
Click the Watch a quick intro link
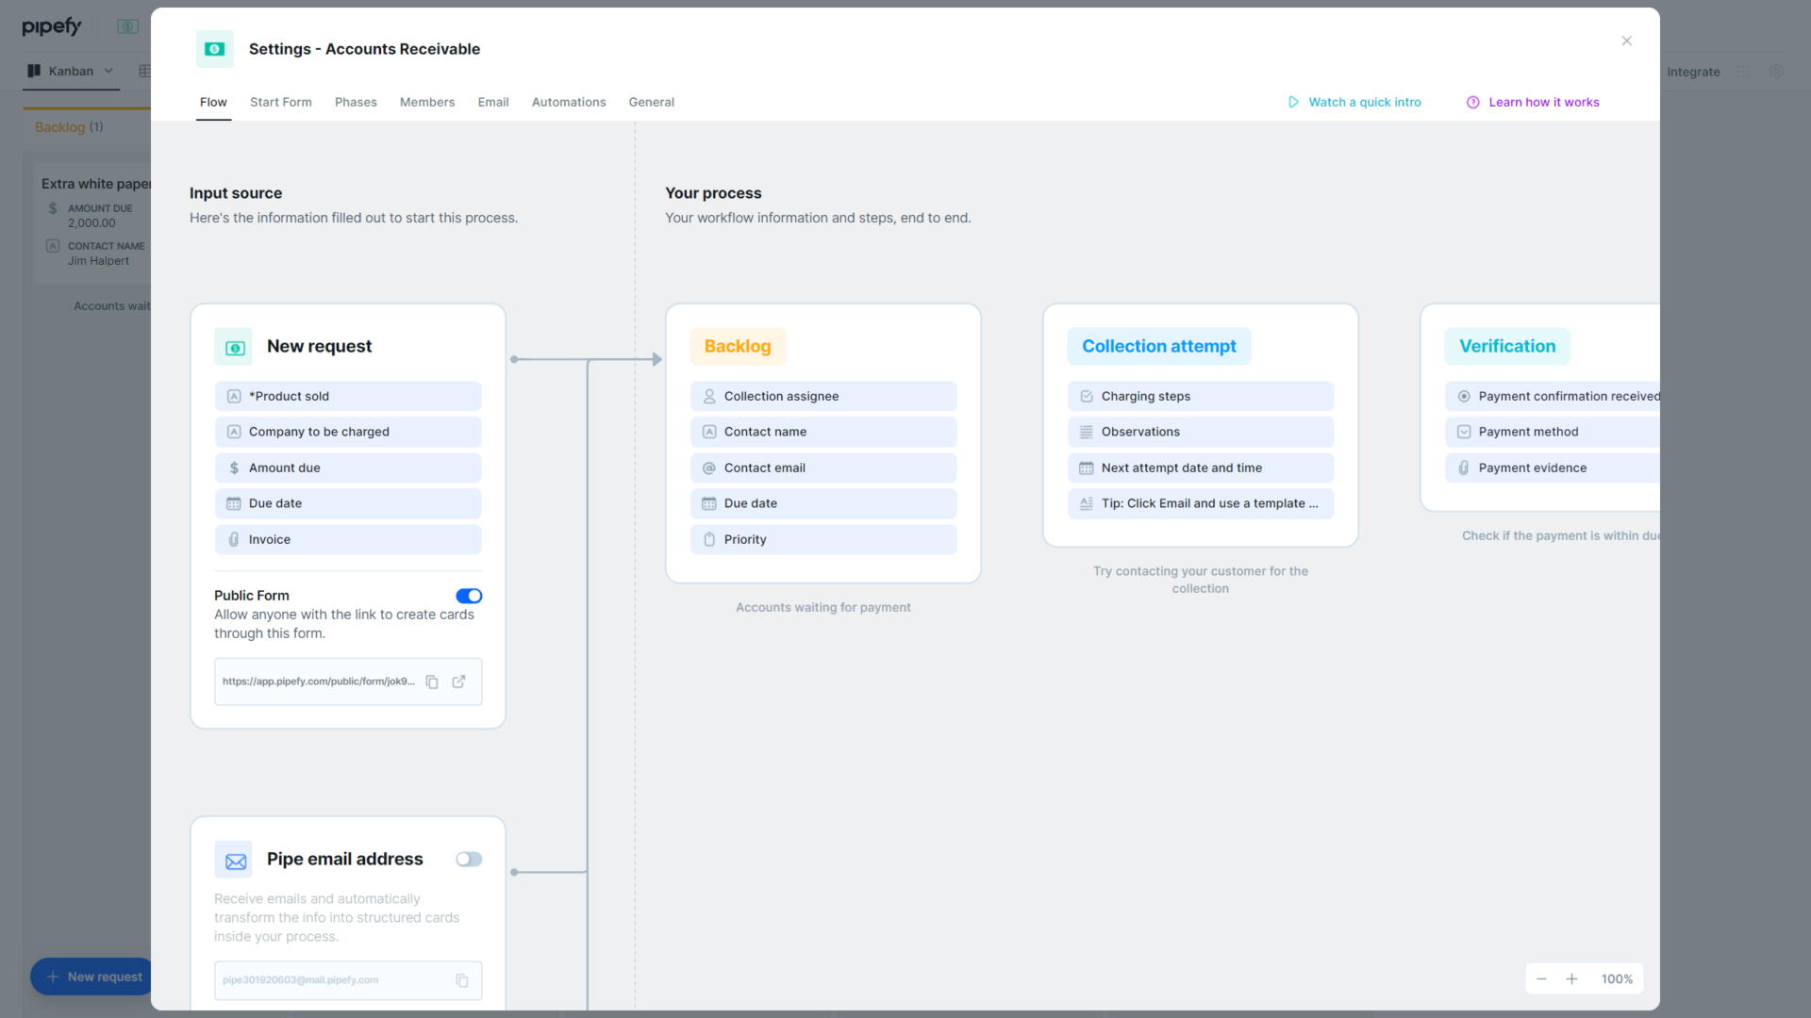1365,102
